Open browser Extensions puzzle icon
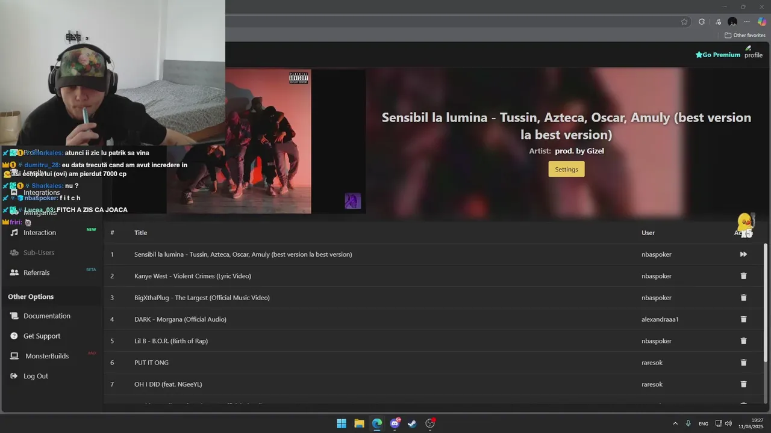The width and height of the screenshot is (771, 433). (702, 22)
